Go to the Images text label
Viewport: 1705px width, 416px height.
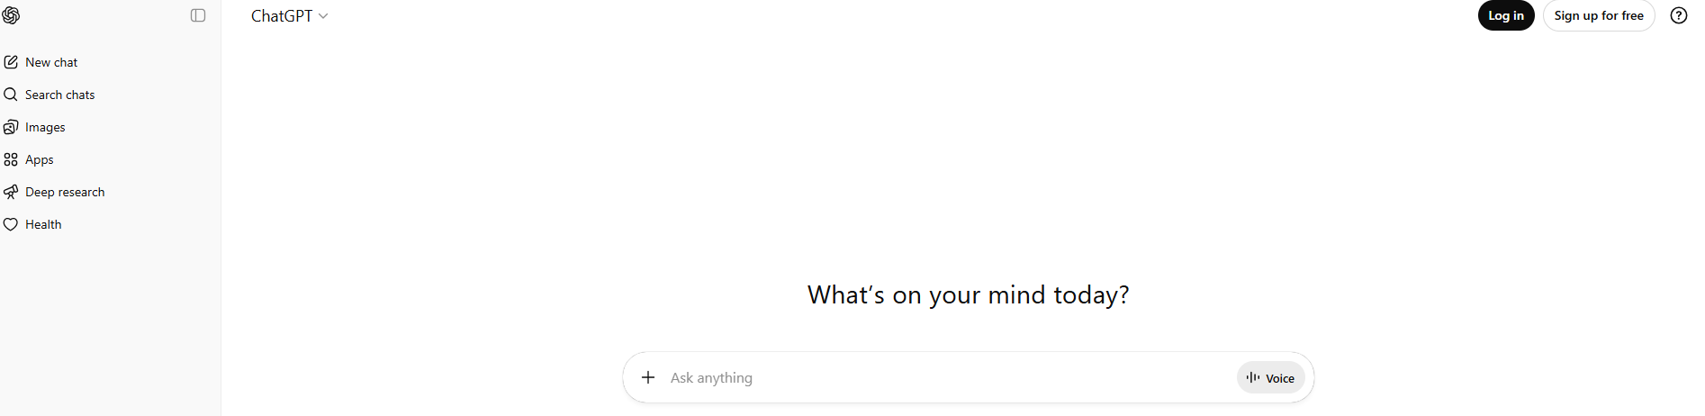pyautogui.click(x=45, y=127)
